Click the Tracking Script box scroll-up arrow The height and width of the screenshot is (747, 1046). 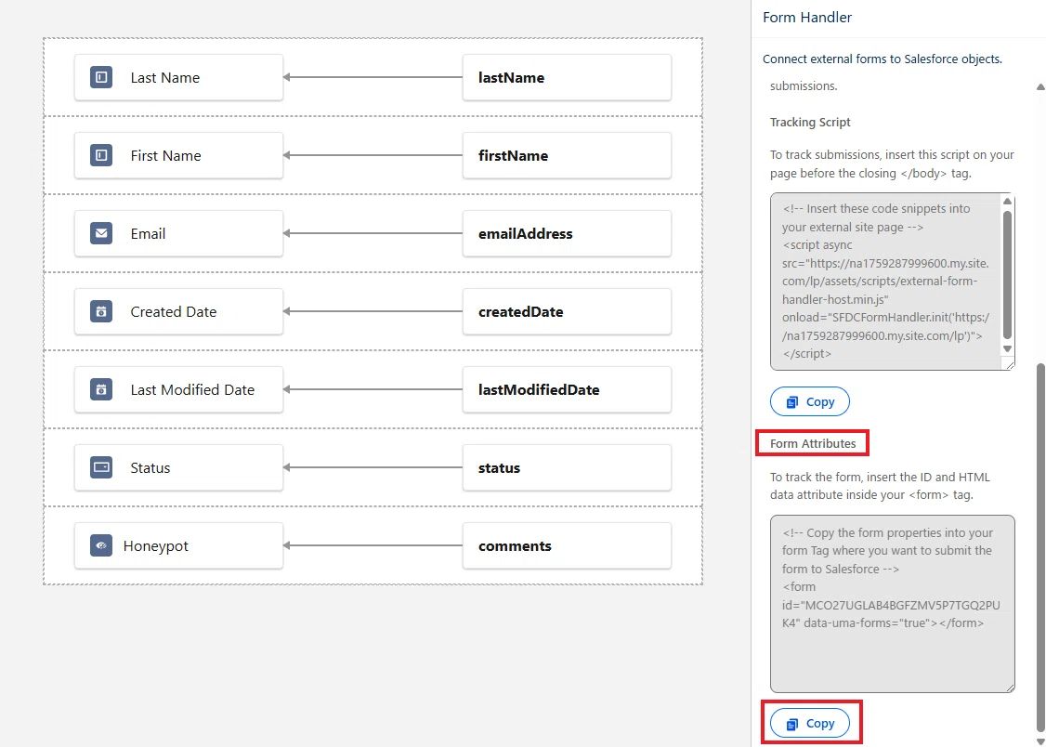pyautogui.click(x=1007, y=202)
